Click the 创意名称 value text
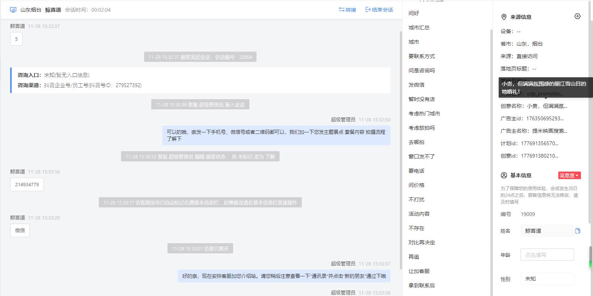 coord(547,106)
